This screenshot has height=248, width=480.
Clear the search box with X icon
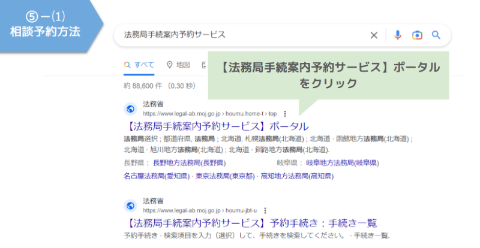374,35
